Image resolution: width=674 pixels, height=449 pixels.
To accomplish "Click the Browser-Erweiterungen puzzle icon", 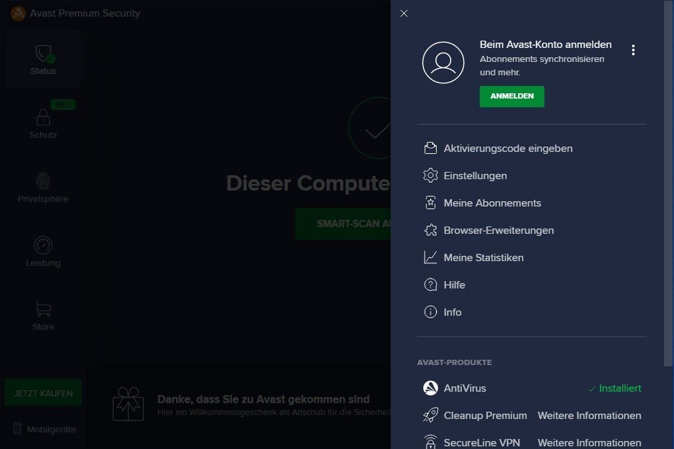I will [x=431, y=230].
